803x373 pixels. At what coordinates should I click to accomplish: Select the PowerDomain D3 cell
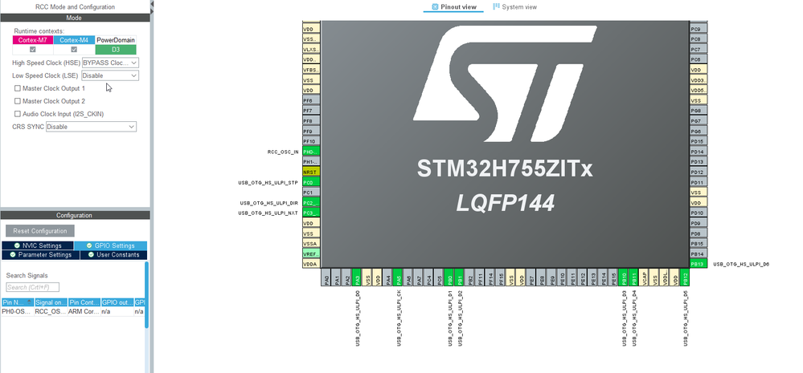tap(116, 50)
